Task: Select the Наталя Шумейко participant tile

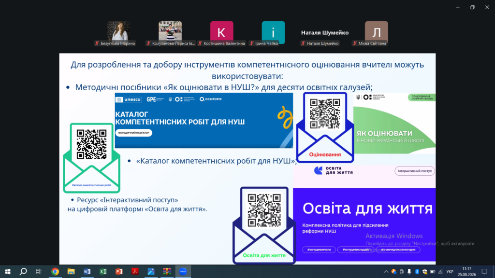Action: click(x=325, y=33)
